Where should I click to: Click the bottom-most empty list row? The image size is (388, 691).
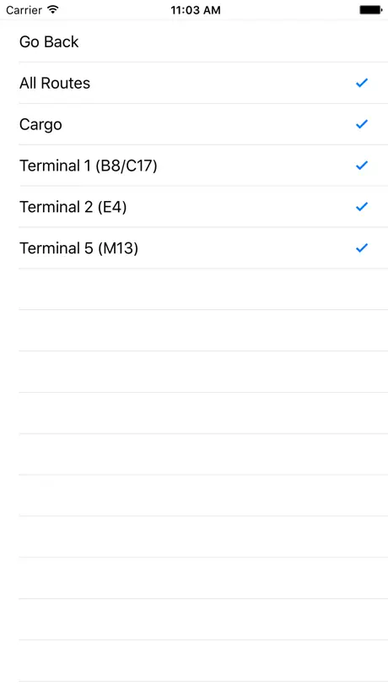pos(194,661)
